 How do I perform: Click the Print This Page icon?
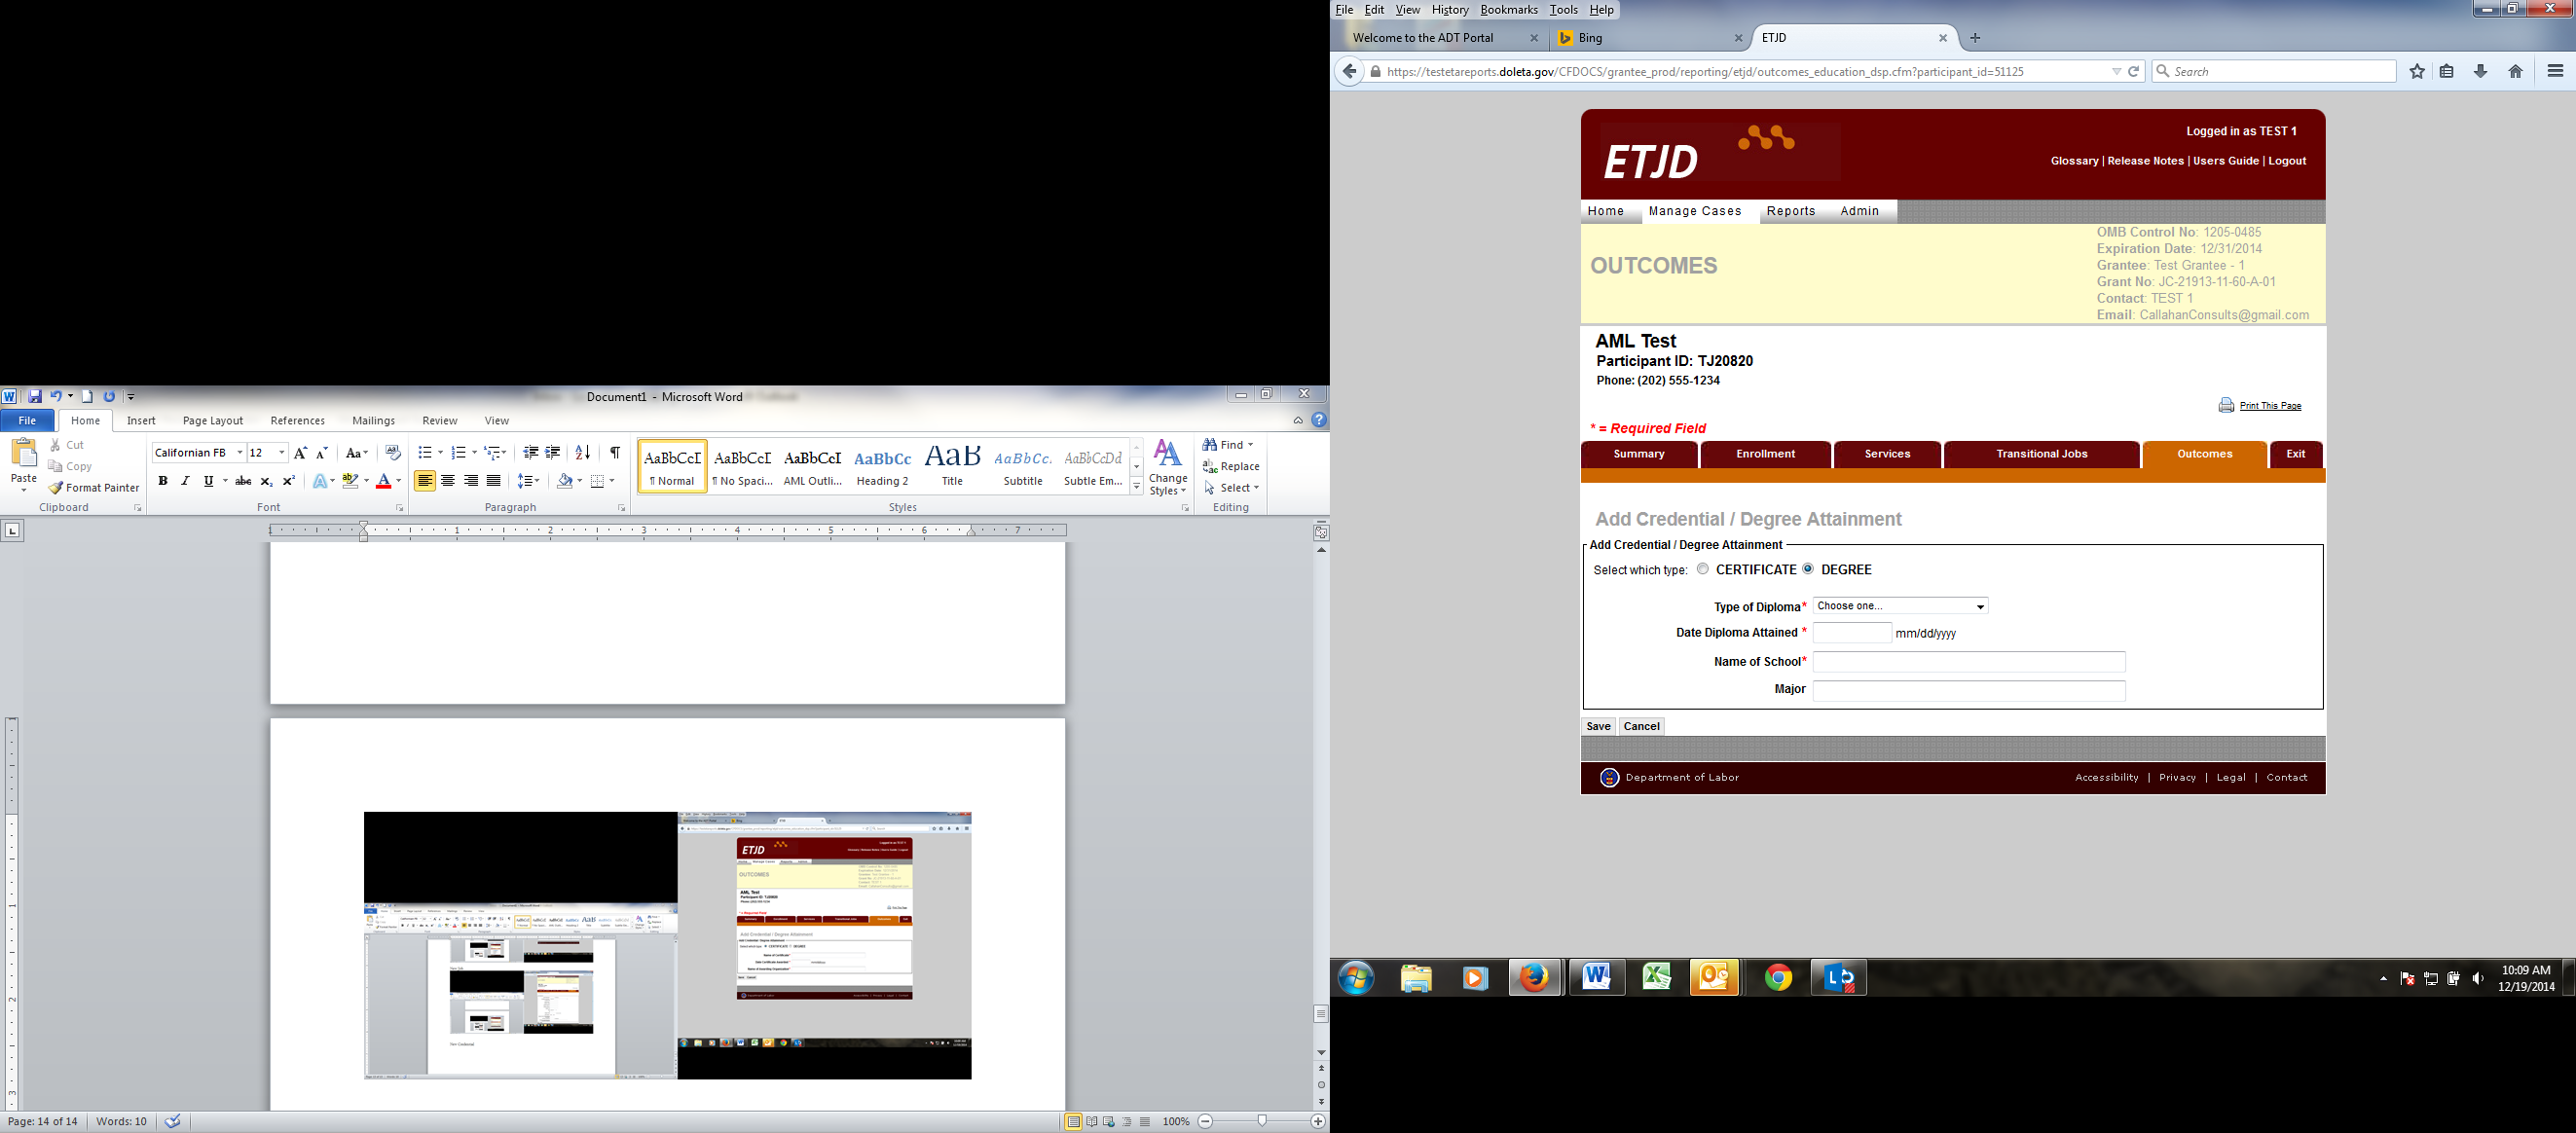[2226, 405]
